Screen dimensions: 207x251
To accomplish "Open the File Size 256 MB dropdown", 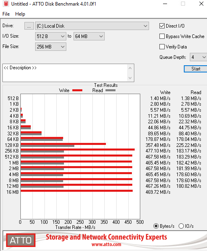I will point(50,47).
